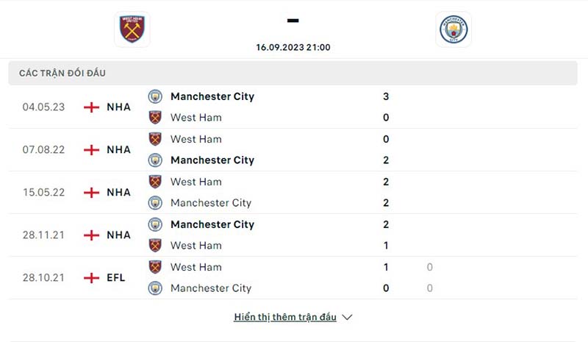The image size is (588, 342).
Task: Click West Ham badge in 07.08.22 match
Action: (x=155, y=139)
